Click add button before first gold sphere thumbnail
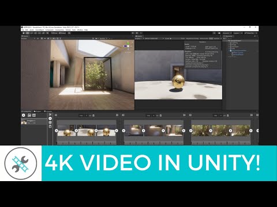The height and width of the screenshot is (207, 277). click(57, 131)
